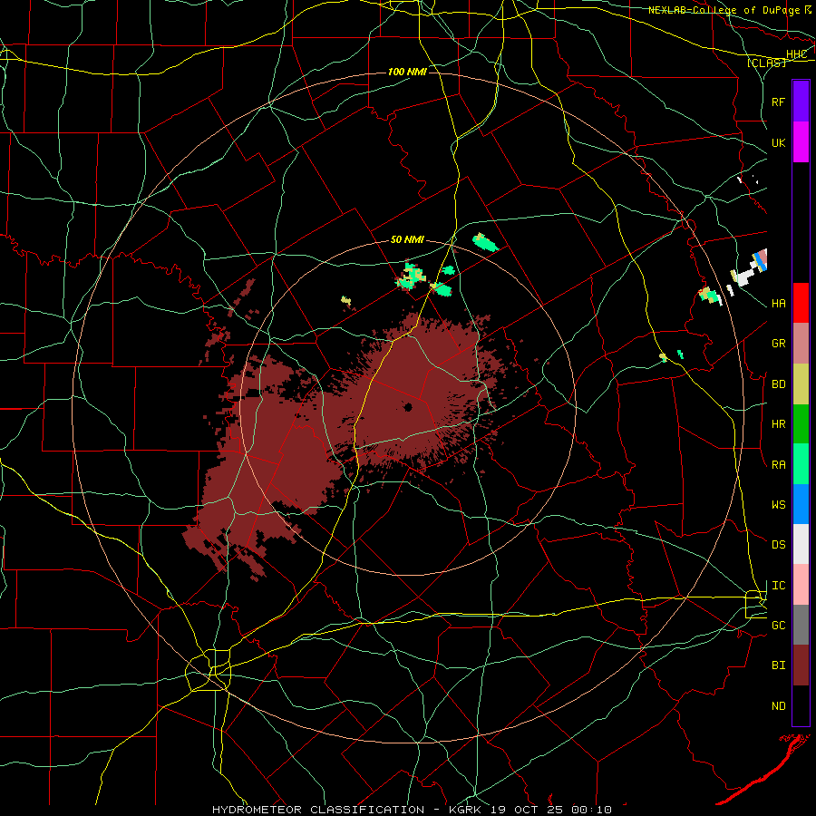Click the BI dark-red legend swatch
The height and width of the screenshot is (816, 816).
801,665
